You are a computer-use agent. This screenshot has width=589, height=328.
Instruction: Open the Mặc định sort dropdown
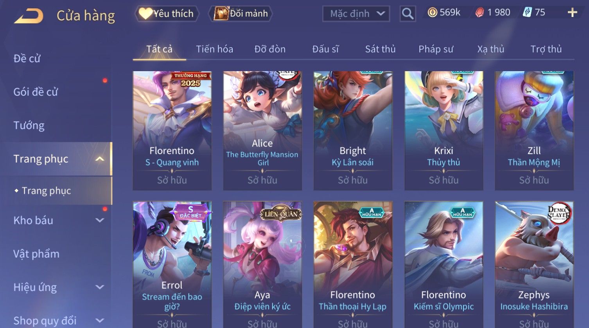coord(356,14)
